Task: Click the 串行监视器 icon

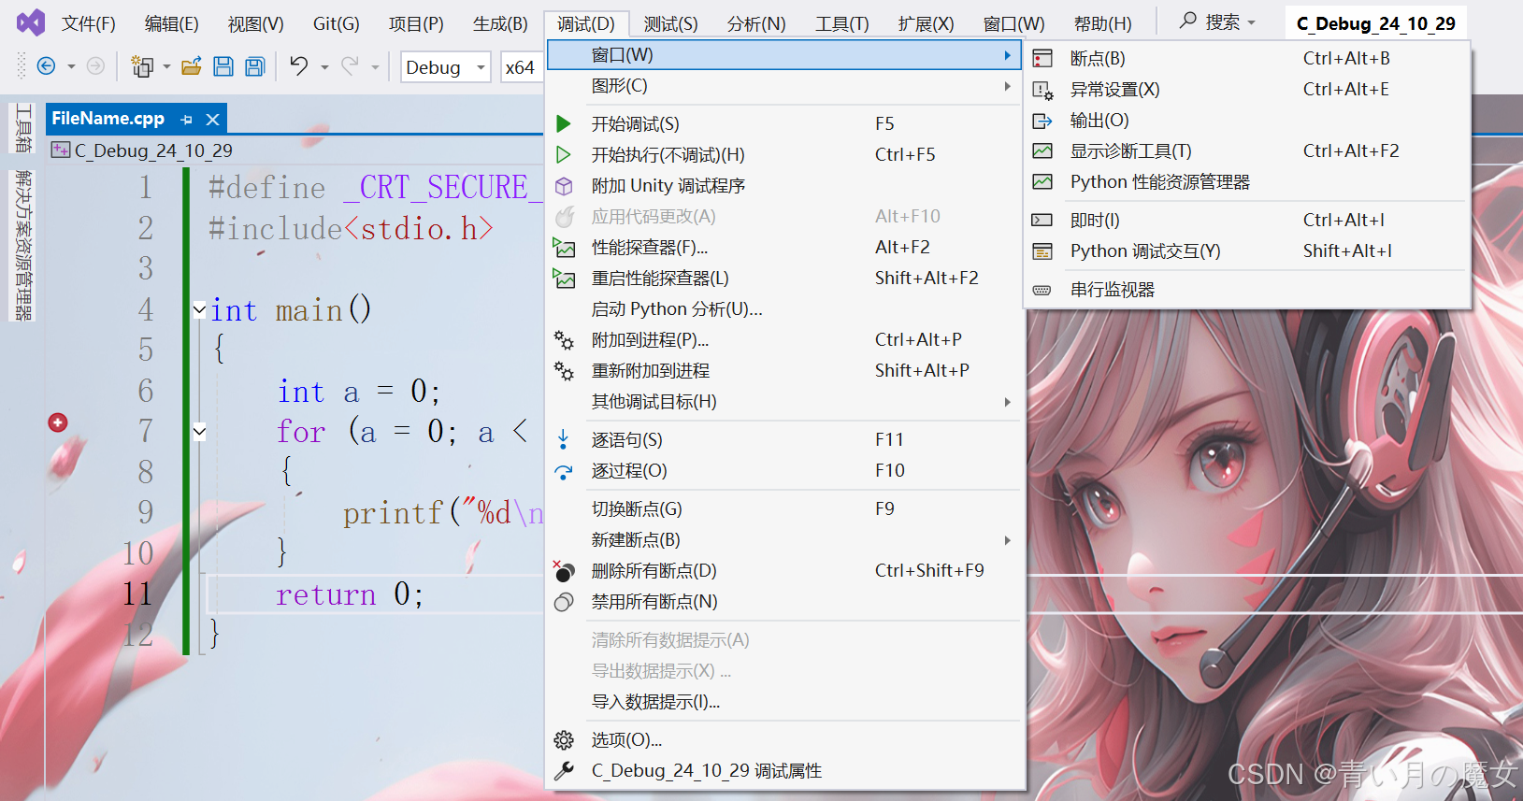Action: [1042, 290]
